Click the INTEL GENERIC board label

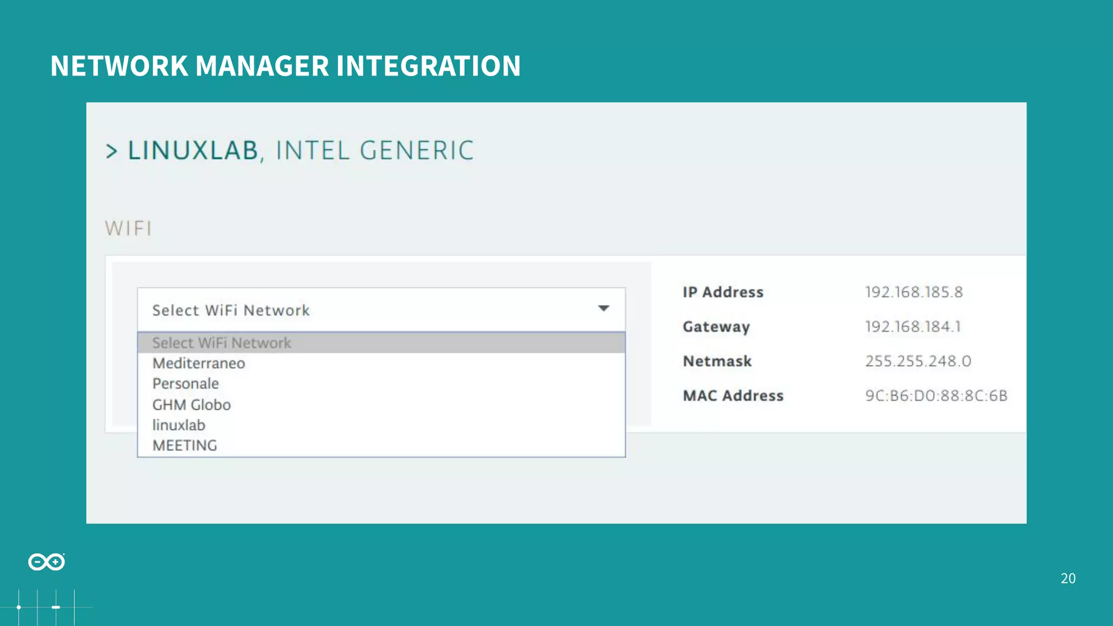click(x=375, y=151)
